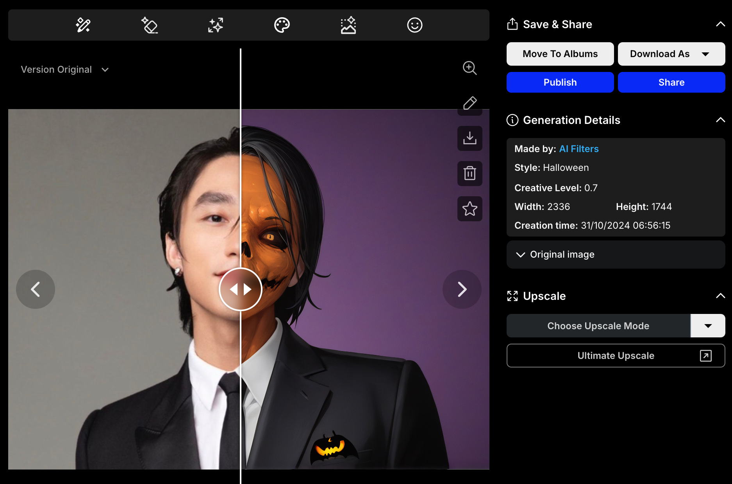732x484 pixels.
Task: Click the Publish button
Action: 560,82
